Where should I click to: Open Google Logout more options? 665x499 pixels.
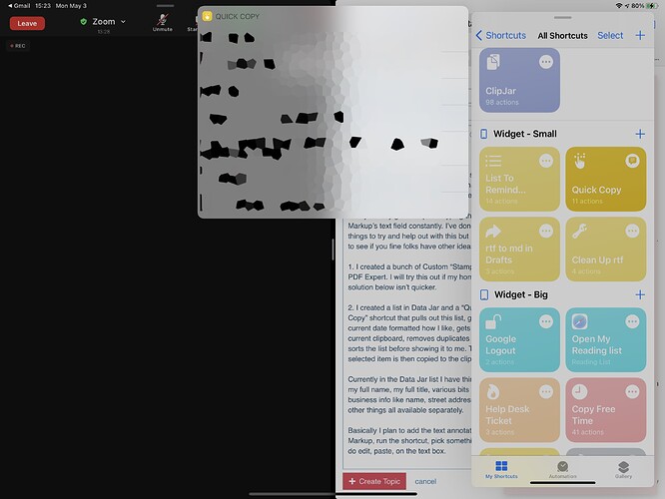tap(546, 321)
